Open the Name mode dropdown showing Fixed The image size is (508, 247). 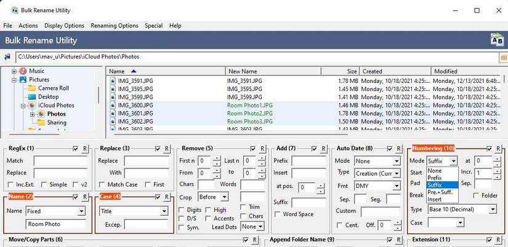point(81,211)
